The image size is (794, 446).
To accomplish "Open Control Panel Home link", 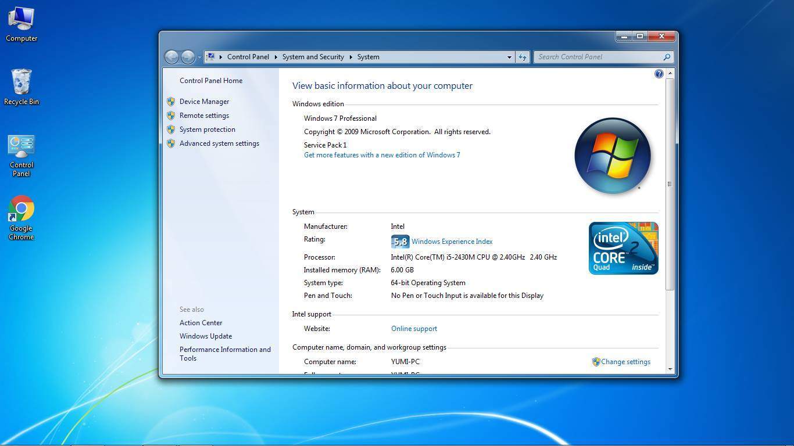I will (x=211, y=81).
